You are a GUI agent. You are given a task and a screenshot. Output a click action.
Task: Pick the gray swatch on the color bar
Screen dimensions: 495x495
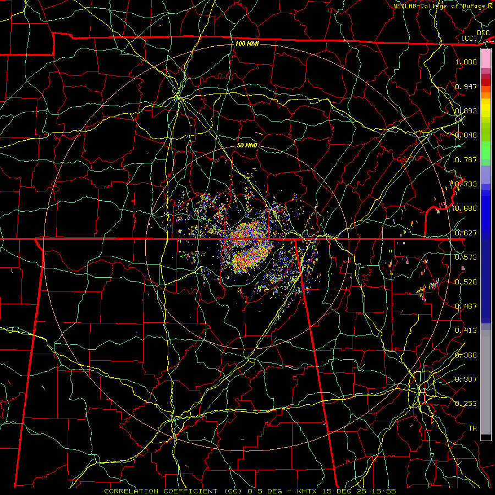[486, 382]
